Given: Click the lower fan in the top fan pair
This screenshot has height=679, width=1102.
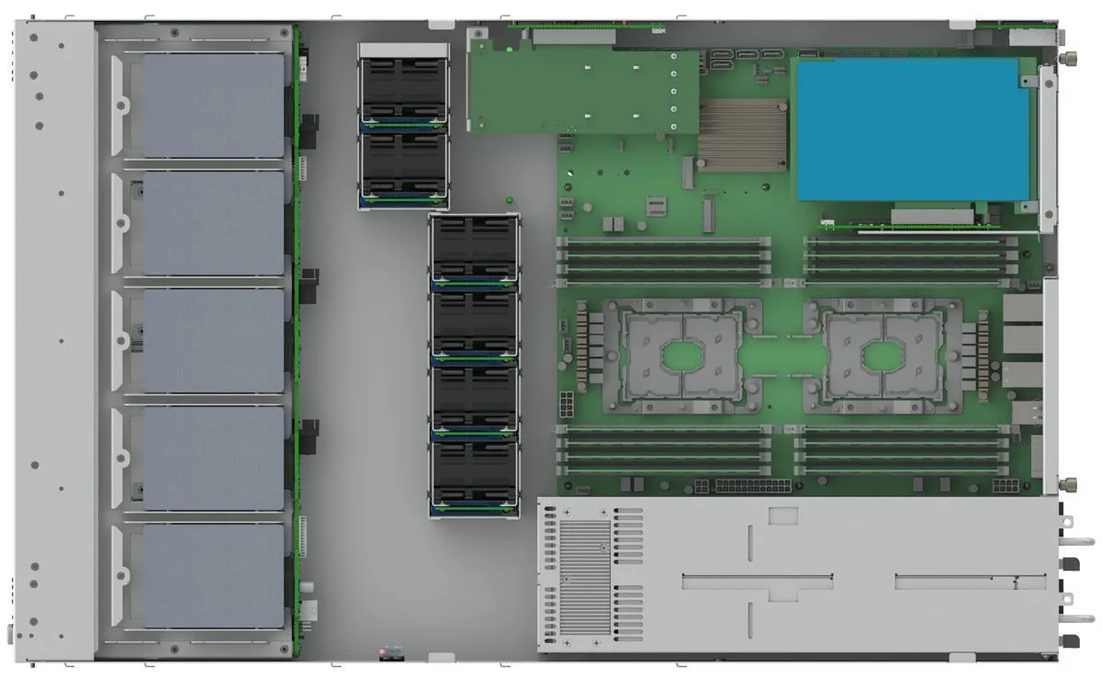Looking at the screenshot, I should coord(403,165).
